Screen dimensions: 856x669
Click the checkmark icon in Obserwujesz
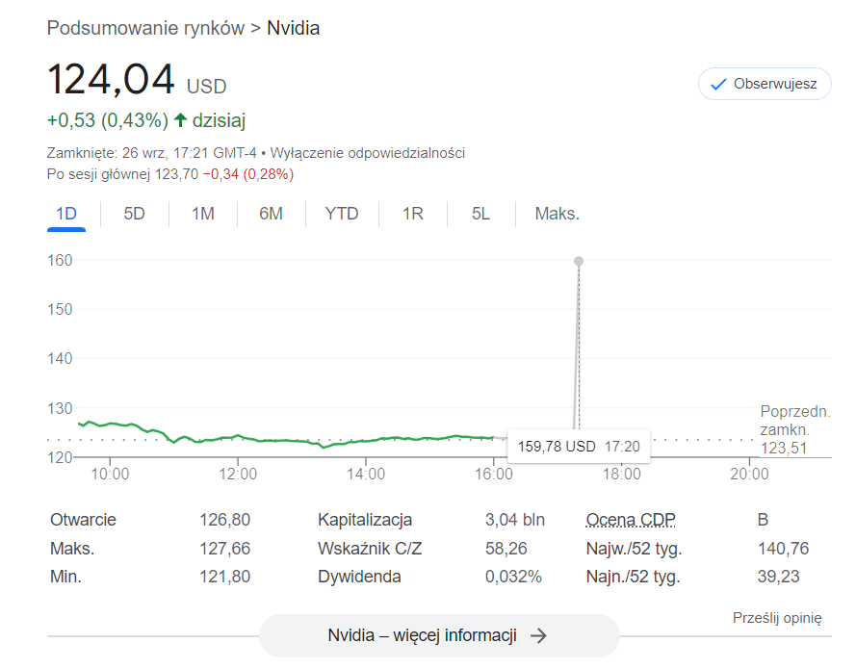(717, 84)
